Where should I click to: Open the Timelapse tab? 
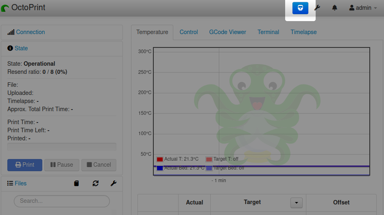tap(303, 32)
